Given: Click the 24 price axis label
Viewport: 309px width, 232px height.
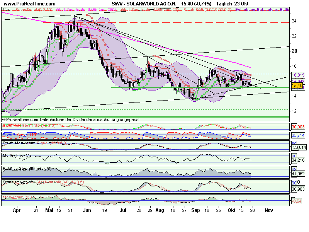Looking at the screenshot, I should coord(294,21).
